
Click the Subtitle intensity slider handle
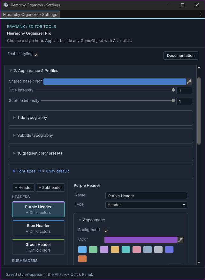[173, 100]
